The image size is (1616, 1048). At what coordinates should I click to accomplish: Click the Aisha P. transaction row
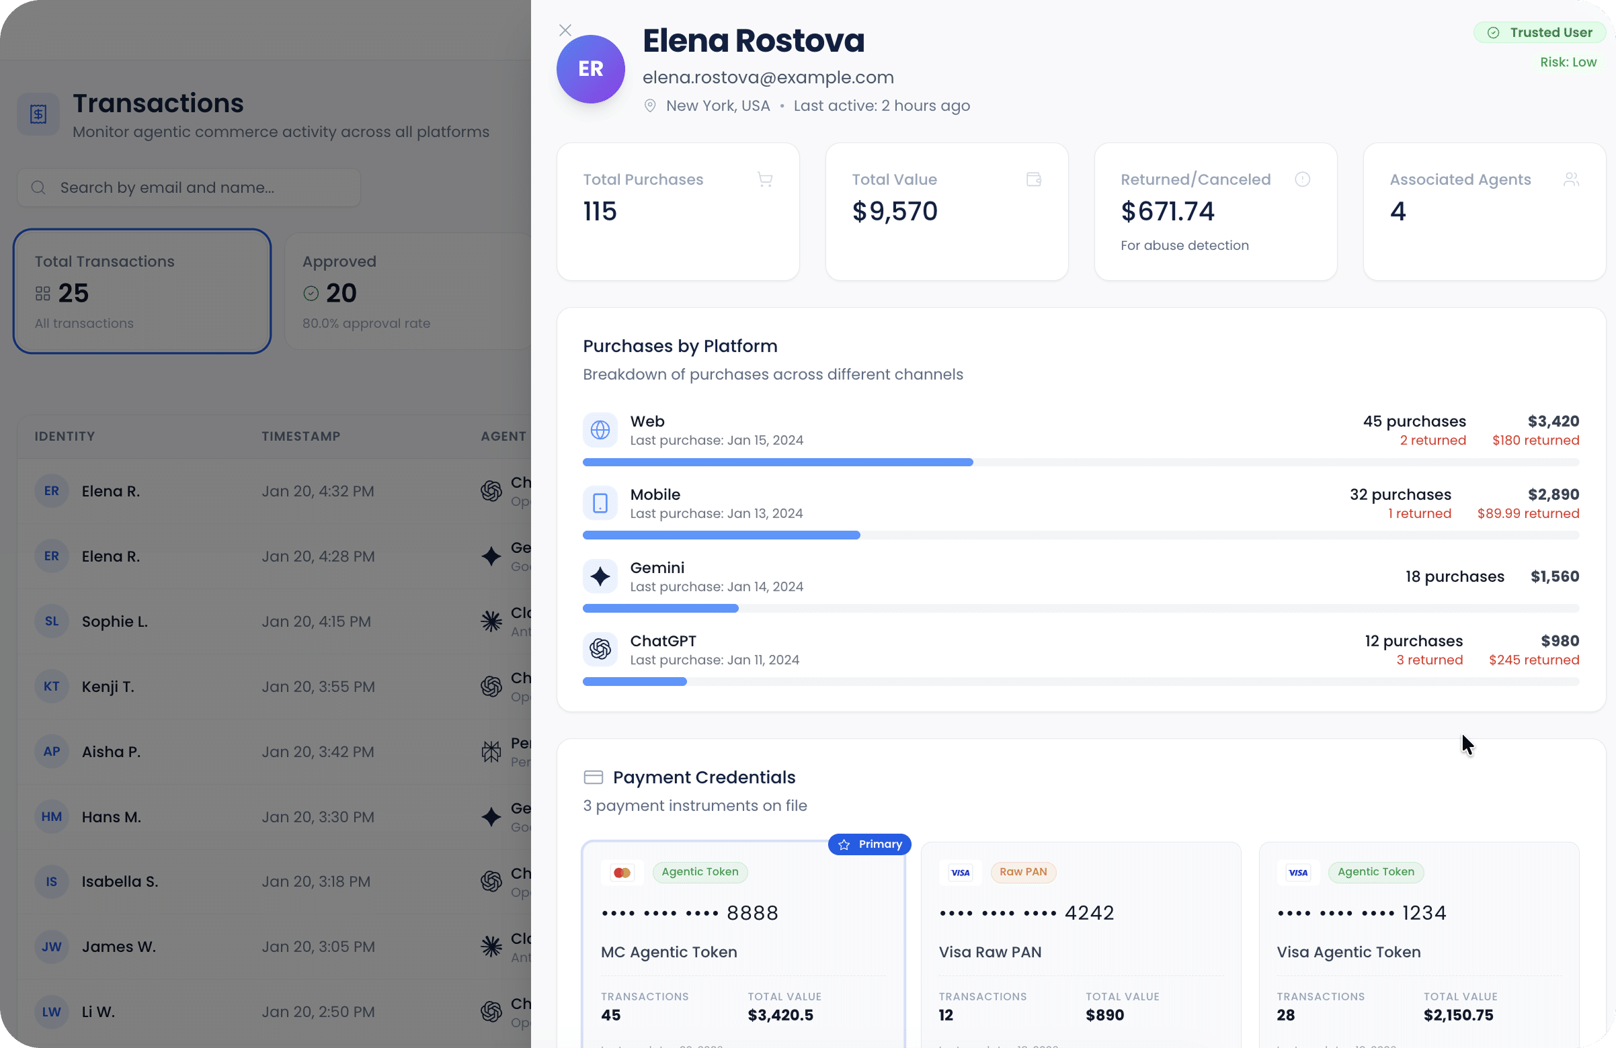tap(274, 751)
